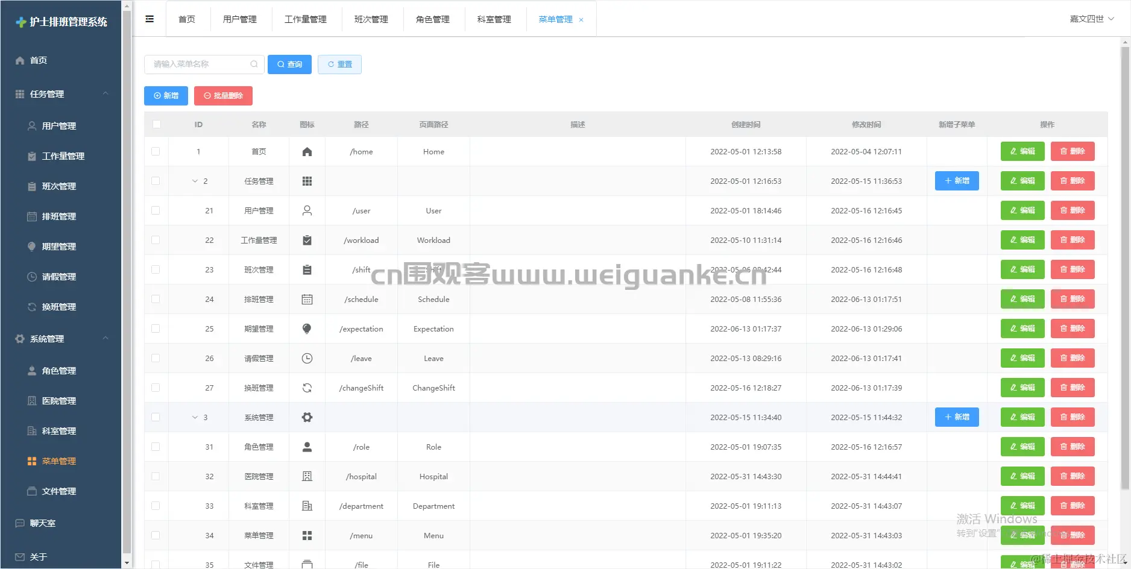The width and height of the screenshot is (1131, 569).
Task: Click the 用户管理 person icon in sidebar
Action: 32,126
